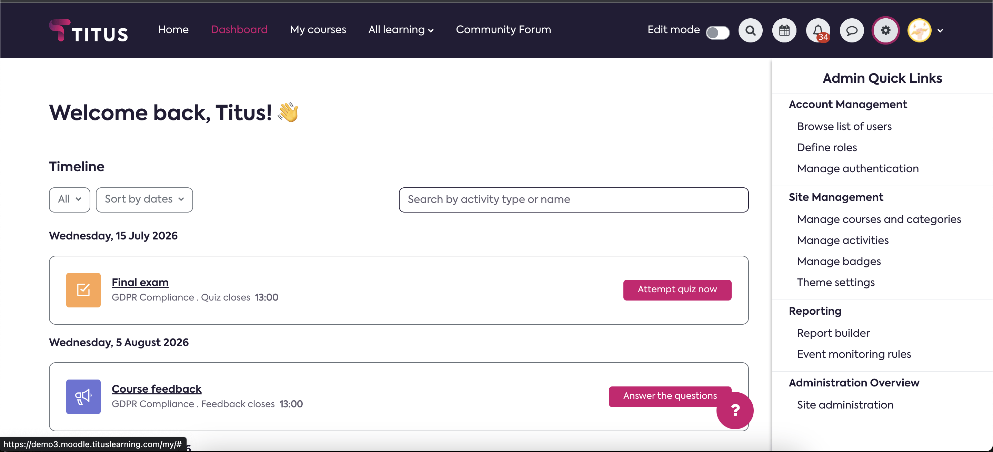Open the Sort by dates dropdown
The width and height of the screenshot is (993, 452).
coord(144,199)
